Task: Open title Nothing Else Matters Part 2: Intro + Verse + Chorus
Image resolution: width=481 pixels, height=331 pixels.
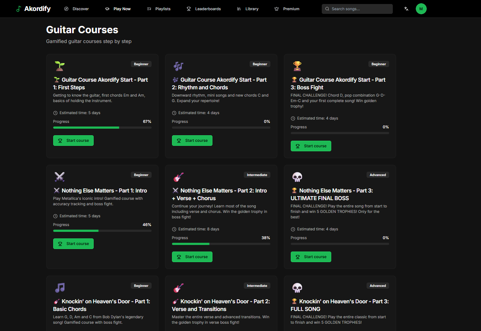Action: (219, 194)
